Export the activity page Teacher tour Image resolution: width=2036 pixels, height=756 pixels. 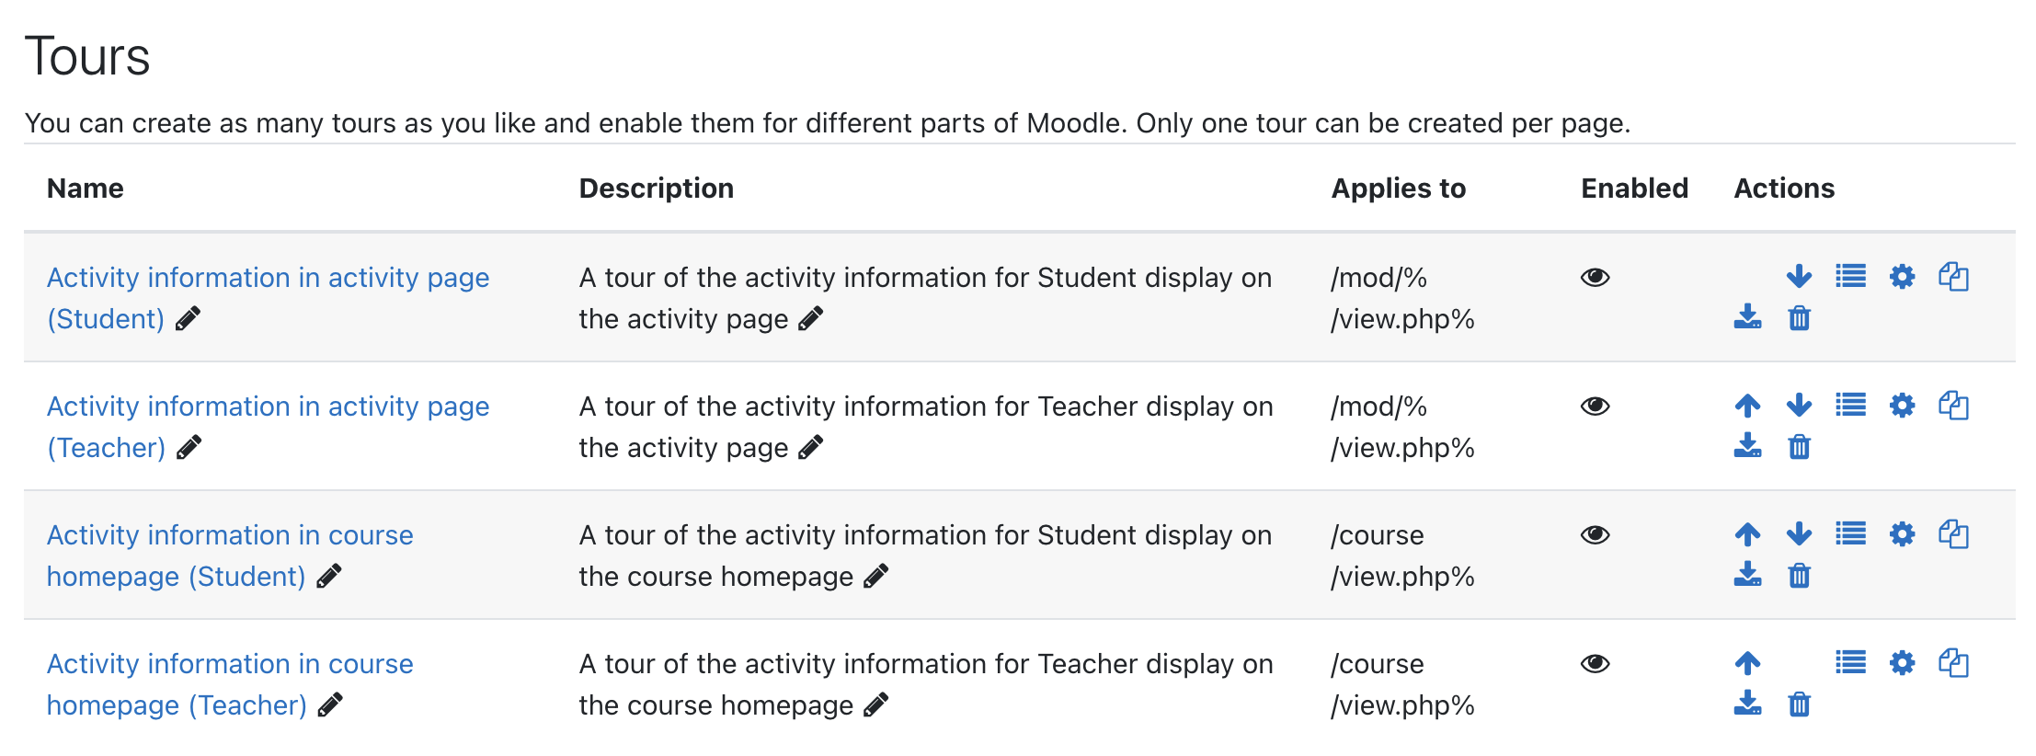pyautogui.click(x=1747, y=447)
